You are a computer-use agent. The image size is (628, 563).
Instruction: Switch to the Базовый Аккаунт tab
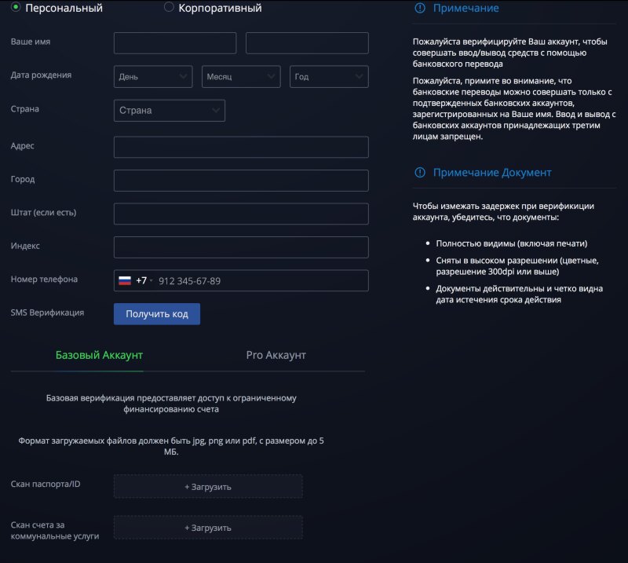[99, 355]
